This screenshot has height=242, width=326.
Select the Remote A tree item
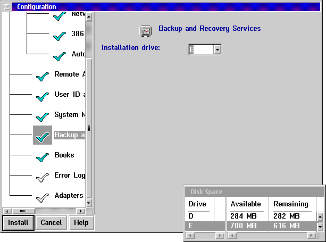tap(70, 74)
